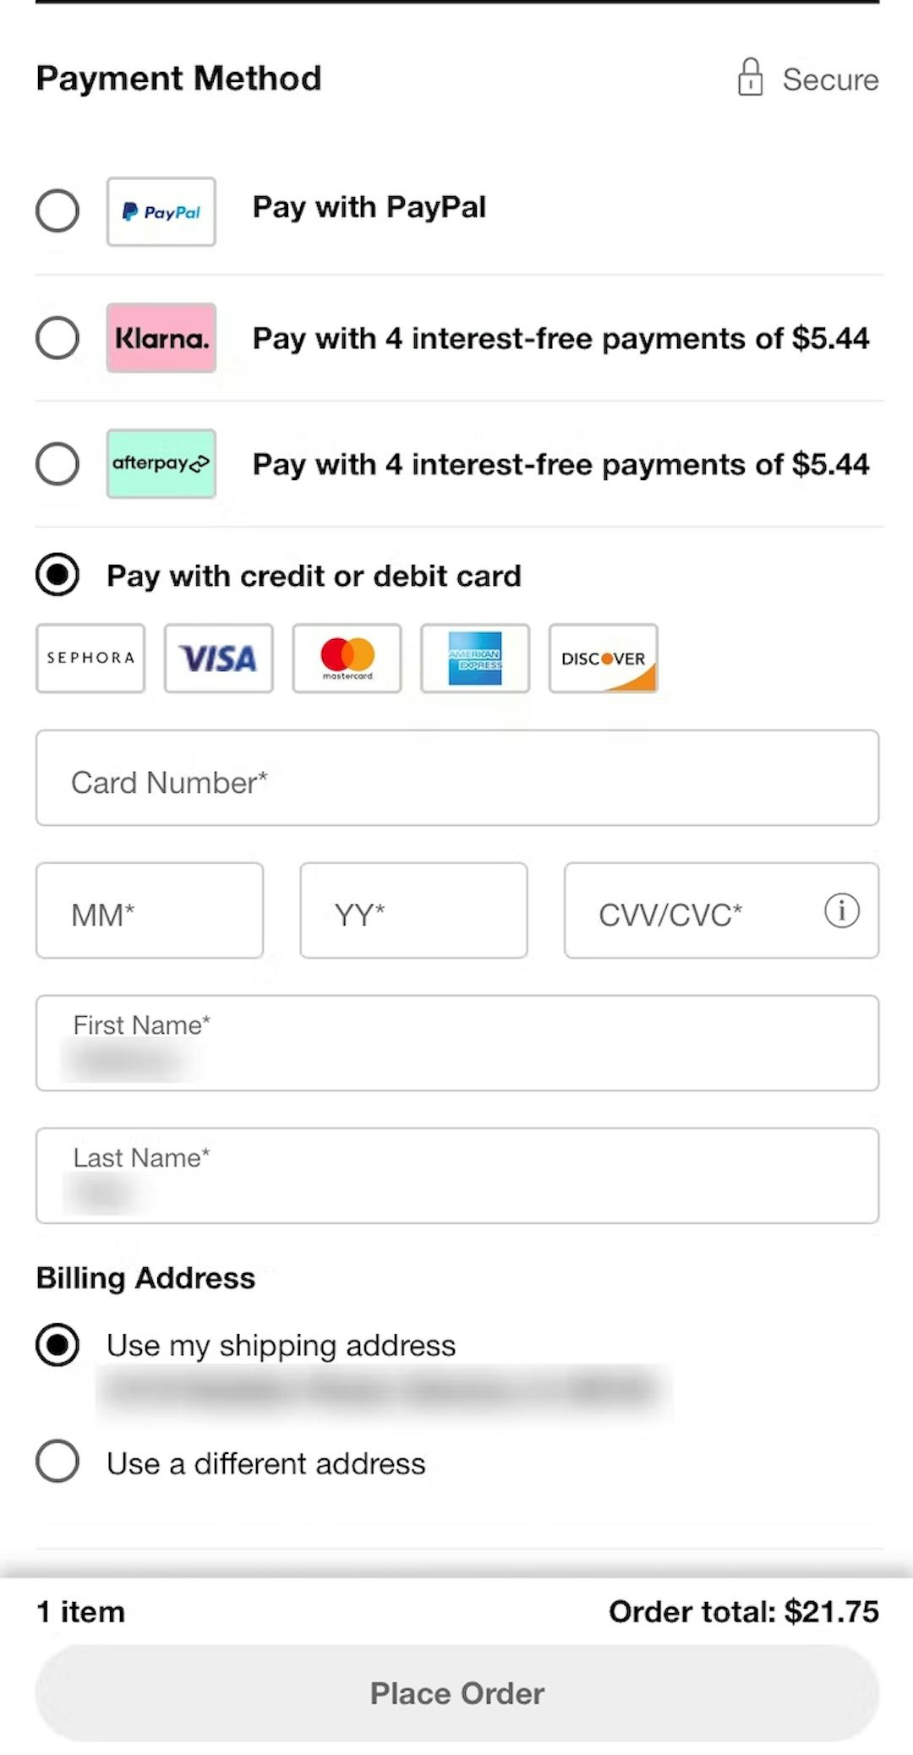Click the MM expiration month field
This screenshot has height=1755, width=913.
point(150,911)
